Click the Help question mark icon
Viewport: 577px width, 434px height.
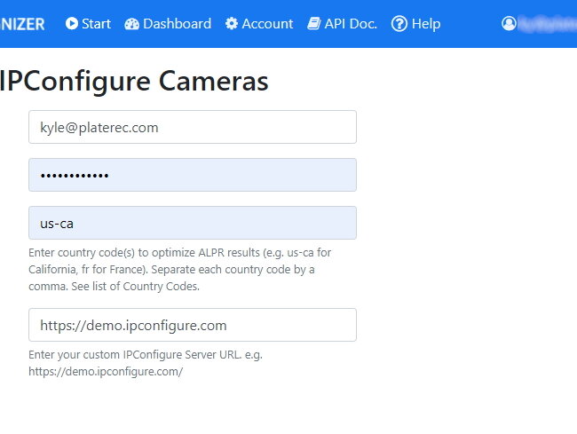(399, 24)
